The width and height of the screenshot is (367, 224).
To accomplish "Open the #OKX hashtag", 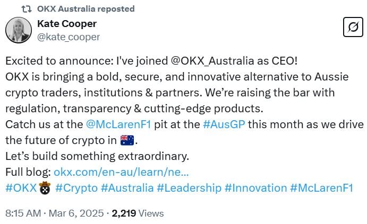I will (x=21, y=188).
